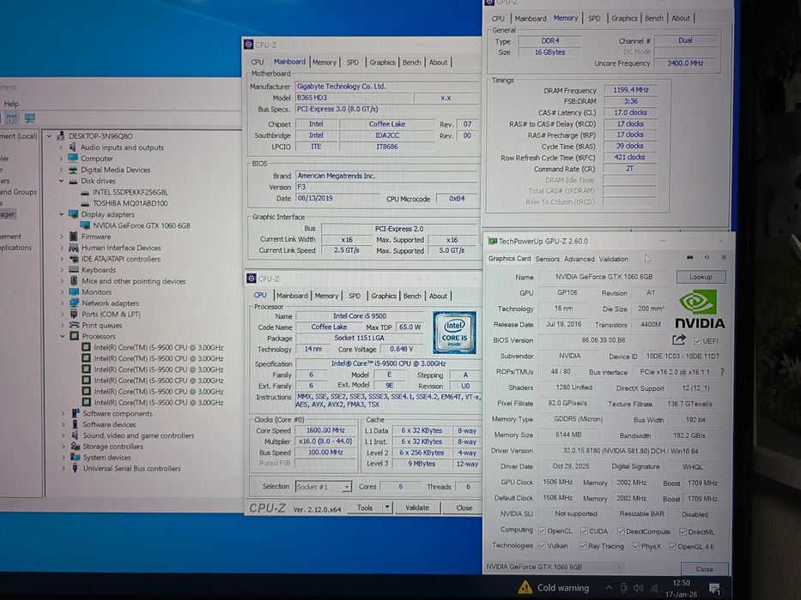Open the SPD tab in the CPU-Z Memory window
This screenshot has height=600, width=801.
coord(593,18)
